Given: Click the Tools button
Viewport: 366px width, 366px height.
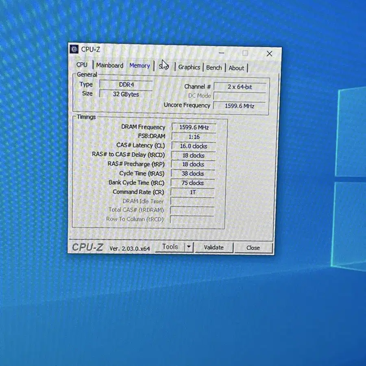Looking at the screenshot, I should 170,247.
